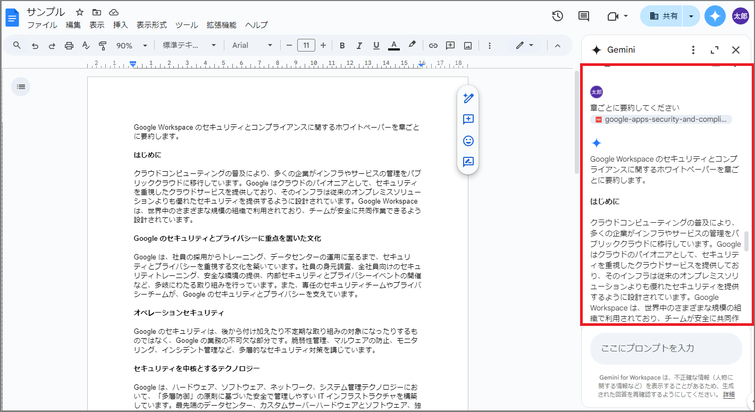
Task: Open the highlight color picker
Action: coord(412,45)
